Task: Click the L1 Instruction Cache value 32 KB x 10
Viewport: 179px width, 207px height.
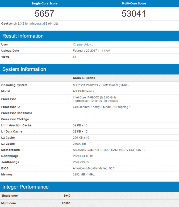Action: (x=80, y=125)
